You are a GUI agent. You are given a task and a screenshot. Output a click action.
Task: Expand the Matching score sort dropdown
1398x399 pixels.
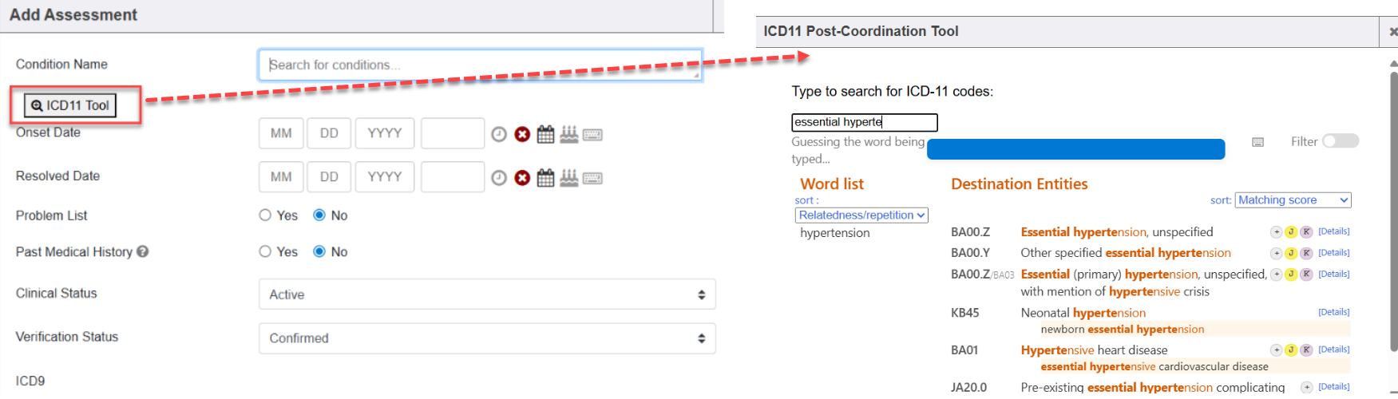tap(1293, 200)
